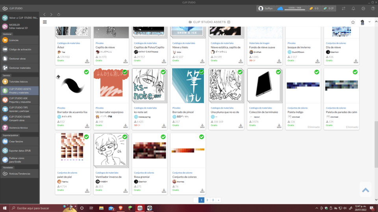The width and height of the screenshot is (378, 212).
Task: Toggle green check on Colección de terminales
Action: (x=278, y=72)
